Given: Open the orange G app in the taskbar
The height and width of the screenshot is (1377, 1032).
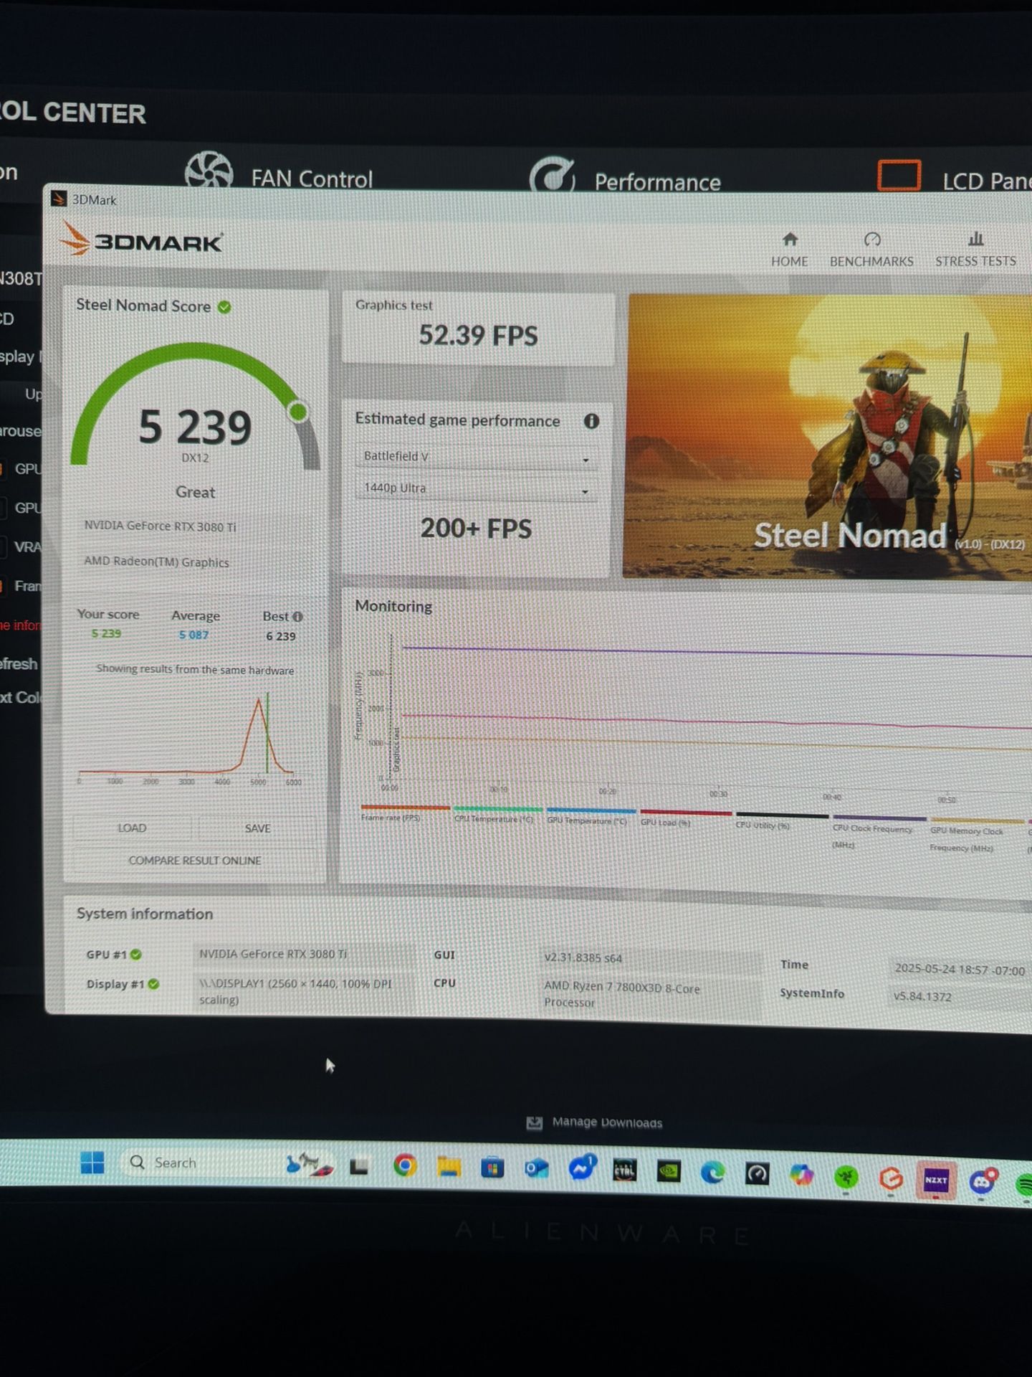Looking at the screenshot, I should point(891,1178).
